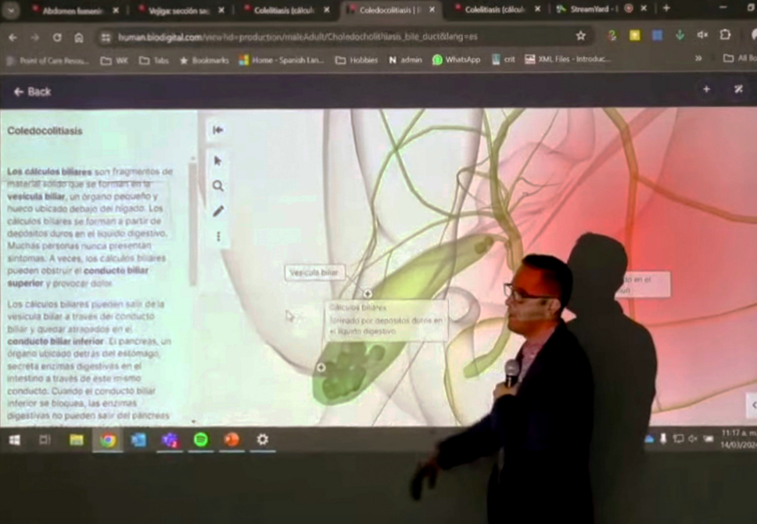This screenshot has width=757, height=524.
Task: Click the Back arrow button
Action: 33,92
